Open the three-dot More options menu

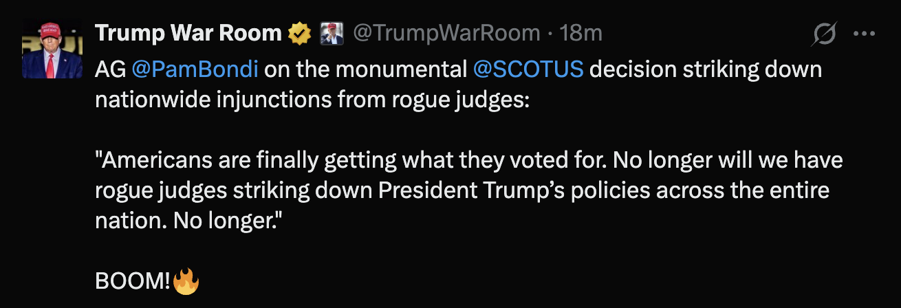click(x=863, y=34)
